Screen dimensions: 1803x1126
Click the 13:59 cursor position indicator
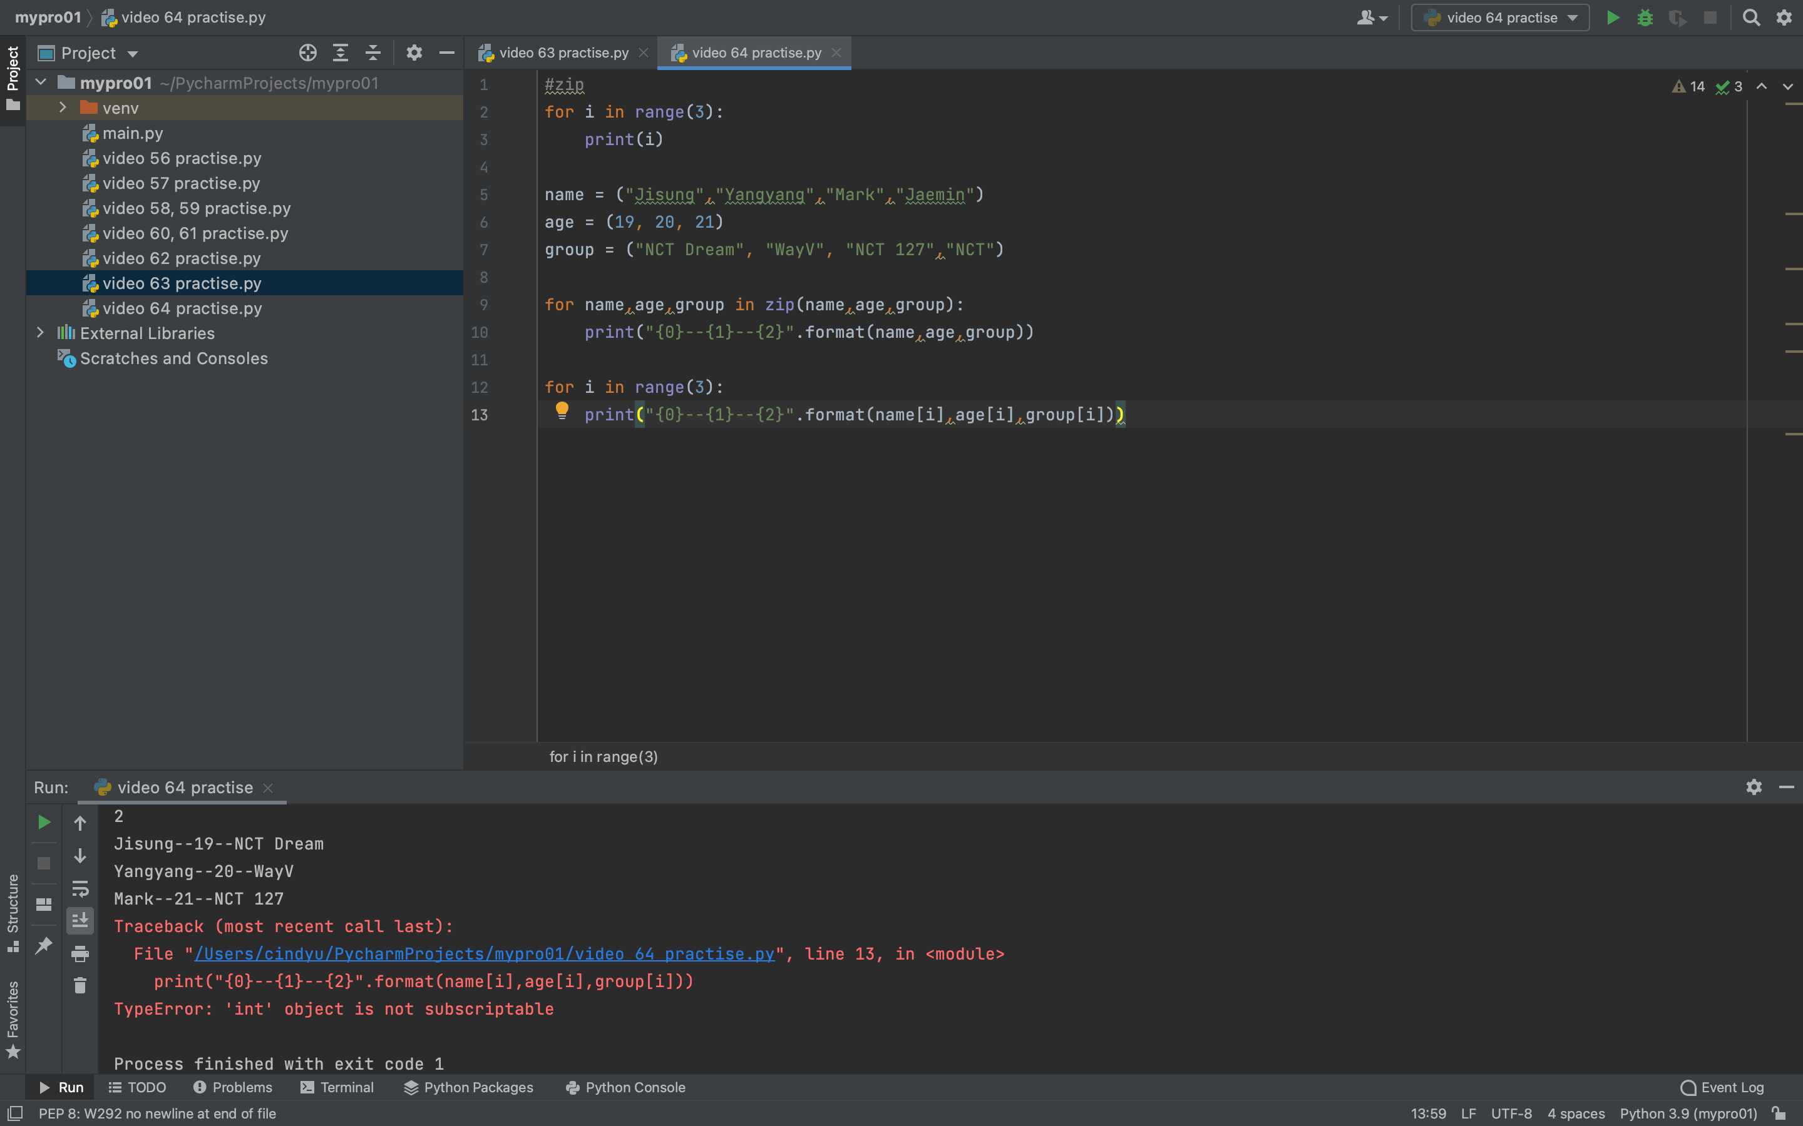(x=1428, y=1113)
